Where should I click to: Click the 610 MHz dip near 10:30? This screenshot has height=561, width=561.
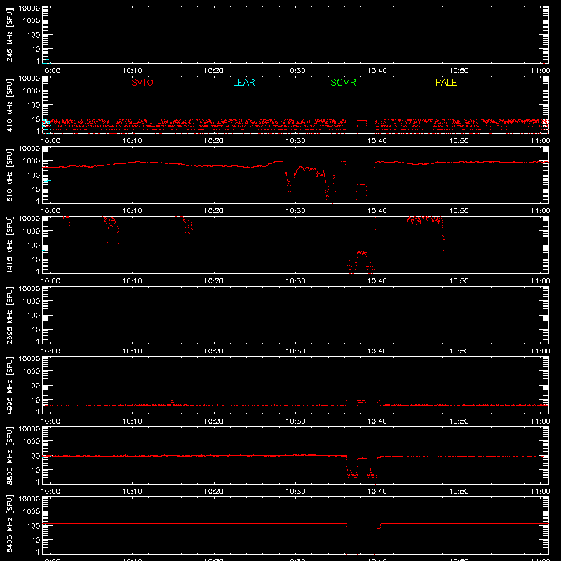pos(311,184)
